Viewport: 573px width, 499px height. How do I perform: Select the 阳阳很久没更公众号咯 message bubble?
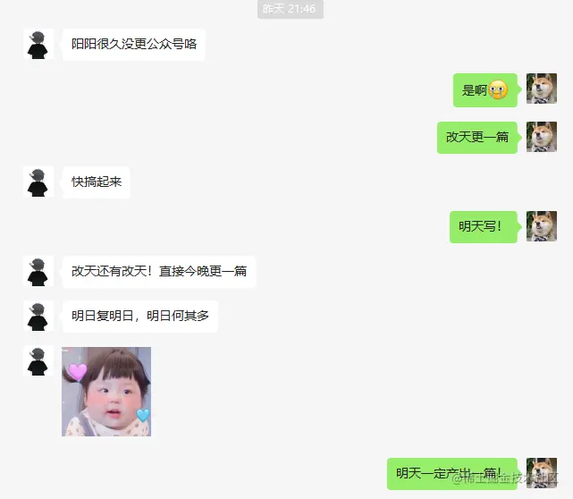point(134,44)
